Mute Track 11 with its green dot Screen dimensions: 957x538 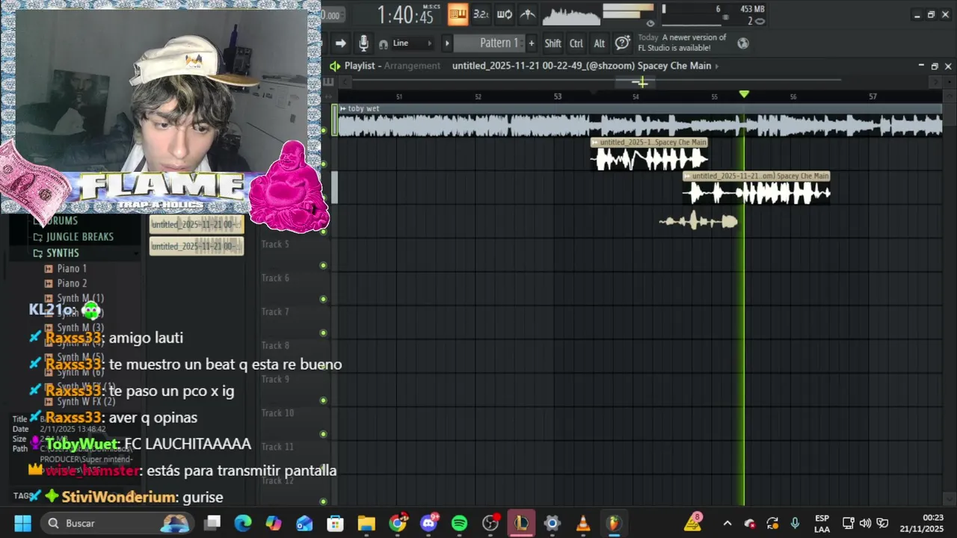(323, 468)
